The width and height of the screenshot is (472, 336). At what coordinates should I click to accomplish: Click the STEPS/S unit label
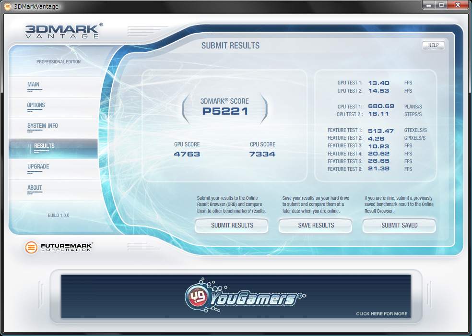pyautogui.click(x=413, y=115)
